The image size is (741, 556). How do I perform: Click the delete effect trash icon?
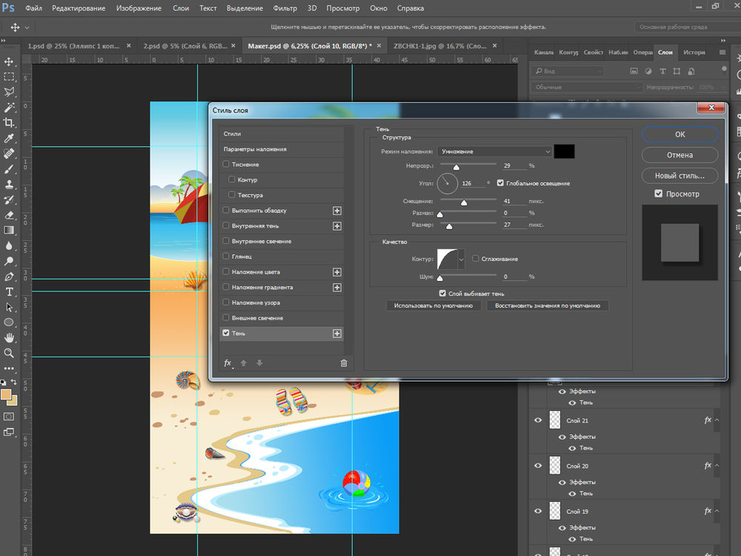(343, 363)
